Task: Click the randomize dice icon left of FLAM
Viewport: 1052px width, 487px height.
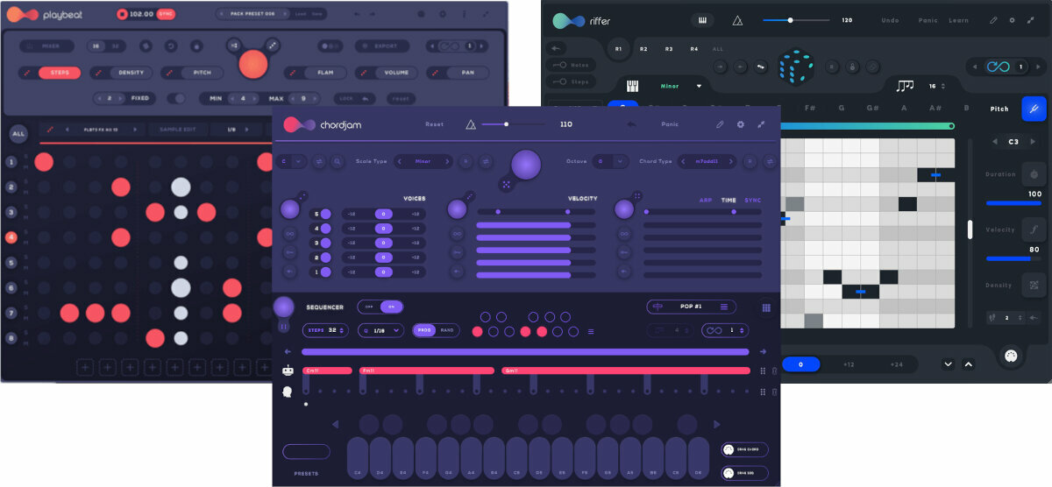Action: point(292,73)
